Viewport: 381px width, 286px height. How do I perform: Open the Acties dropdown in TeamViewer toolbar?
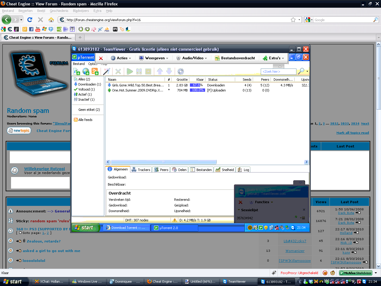tap(121, 58)
